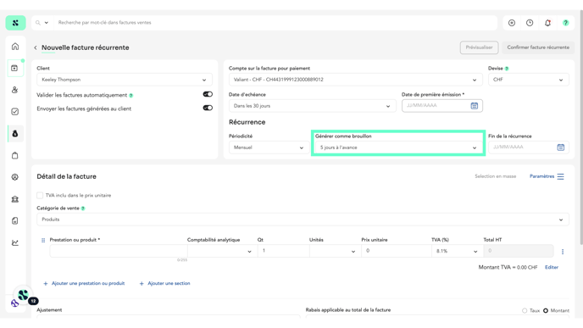Image resolution: width=583 pixels, height=328 pixels.
Task: Click the Prestation ou produit input field
Action: [119, 251]
